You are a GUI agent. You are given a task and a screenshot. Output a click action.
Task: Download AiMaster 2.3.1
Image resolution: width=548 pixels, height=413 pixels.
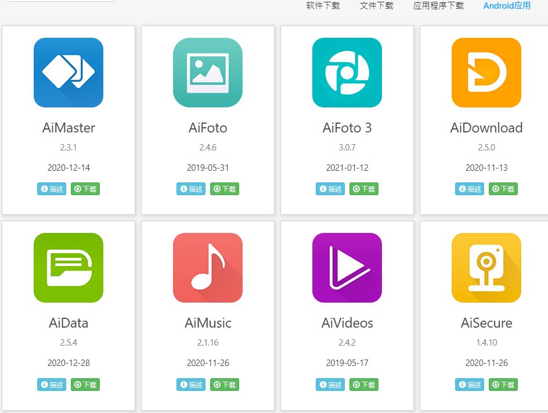[85, 189]
